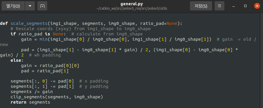The width and height of the screenshot is (263, 108).
Task: Click the 'clip_segments(segments, img0_shape)' call
Action: click(x=57, y=97)
